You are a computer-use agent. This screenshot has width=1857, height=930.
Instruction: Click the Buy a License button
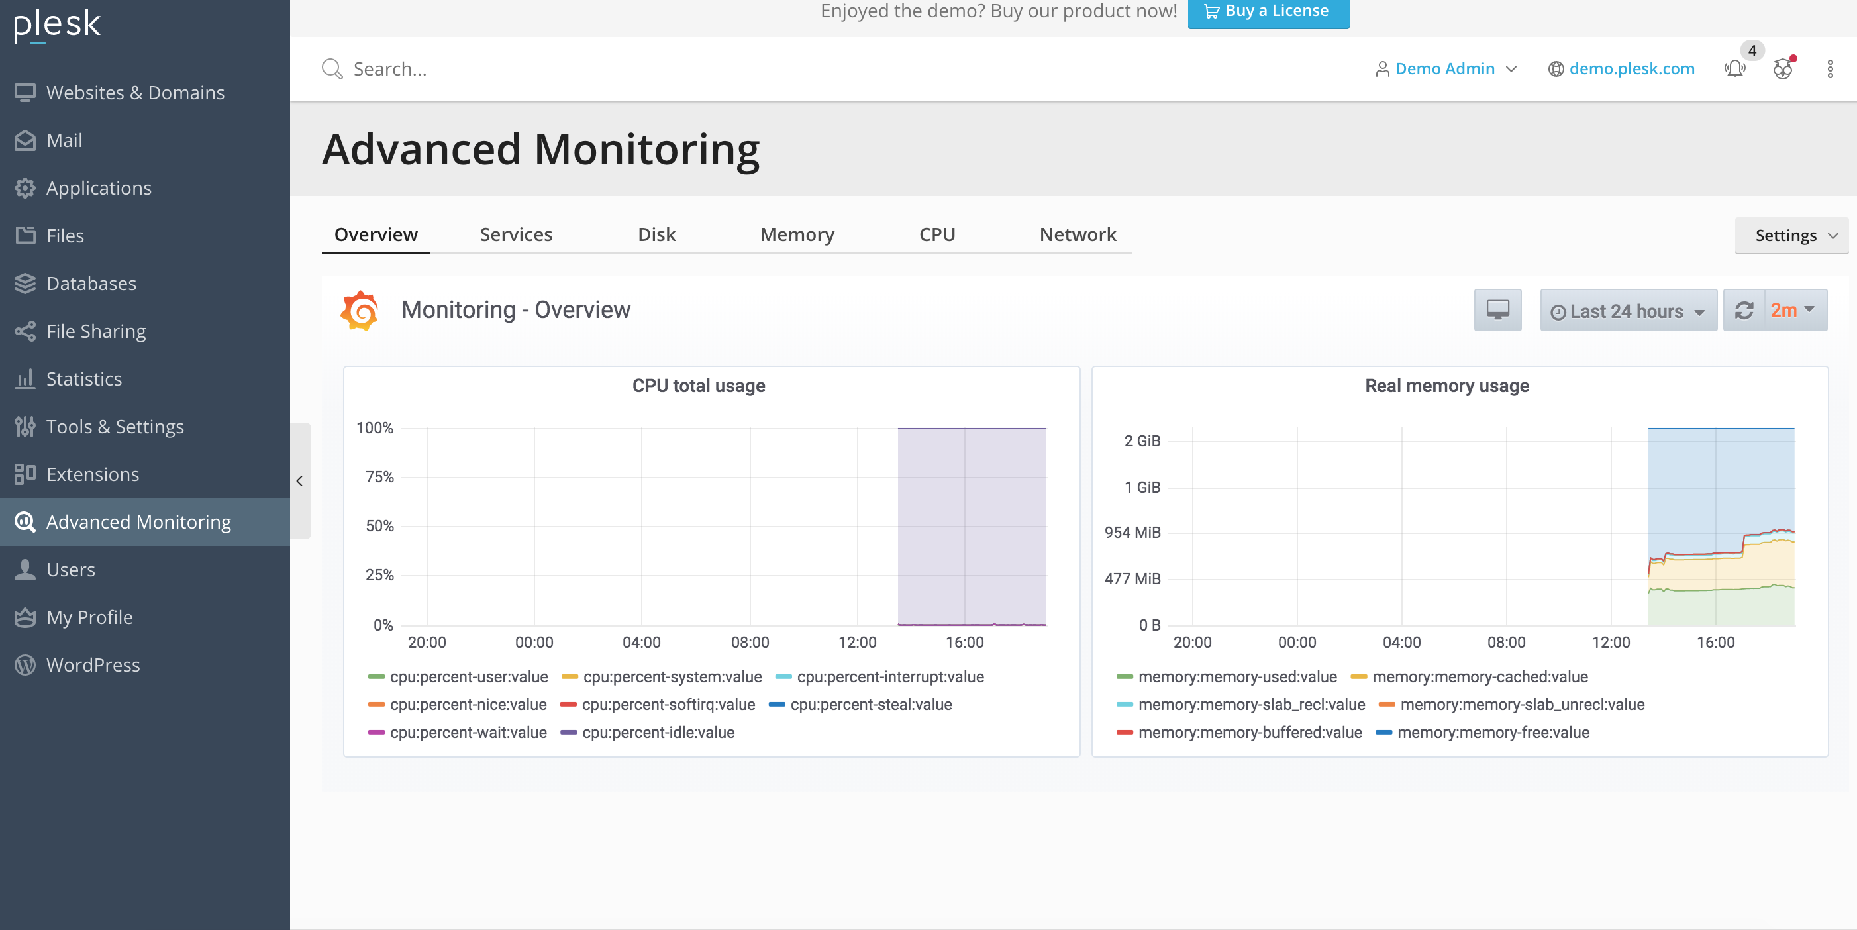1268,13
